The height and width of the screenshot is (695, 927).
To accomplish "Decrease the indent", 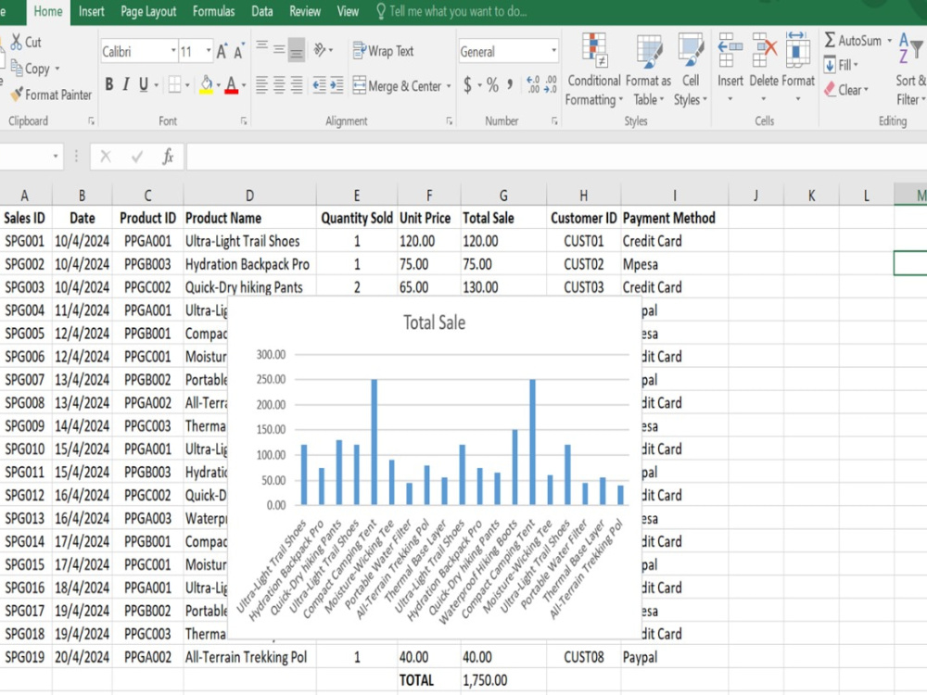I will point(319,85).
